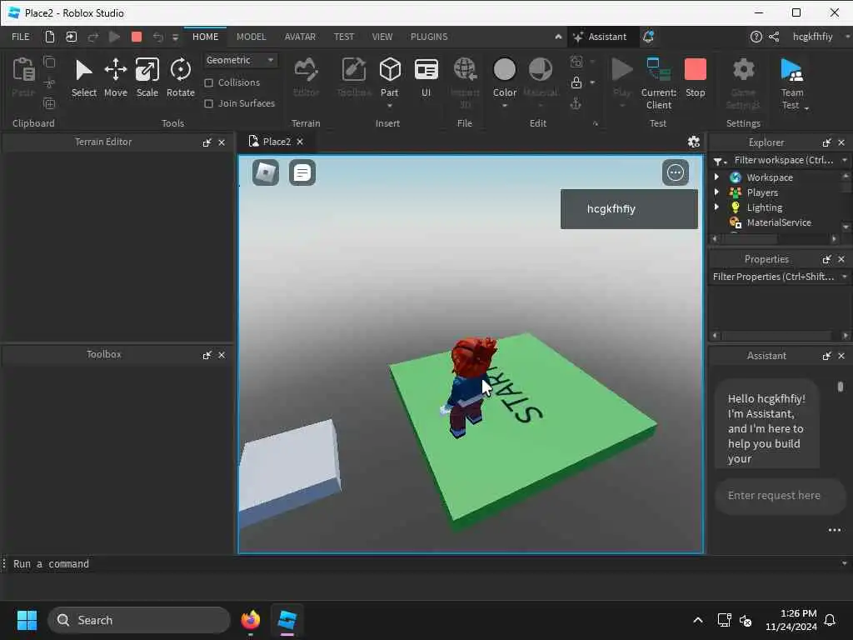Open the Color dropdown arrow
The width and height of the screenshot is (853, 640).
pos(504,106)
